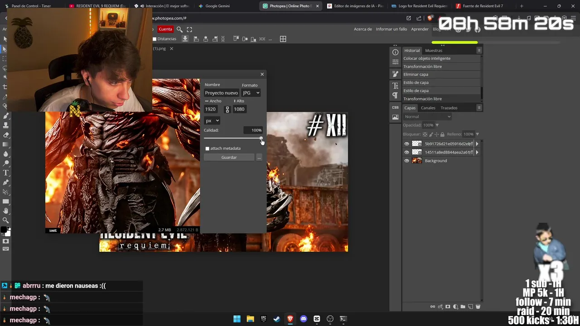
Task: Align right edges icon
Action: pyautogui.click(x=215, y=39)
